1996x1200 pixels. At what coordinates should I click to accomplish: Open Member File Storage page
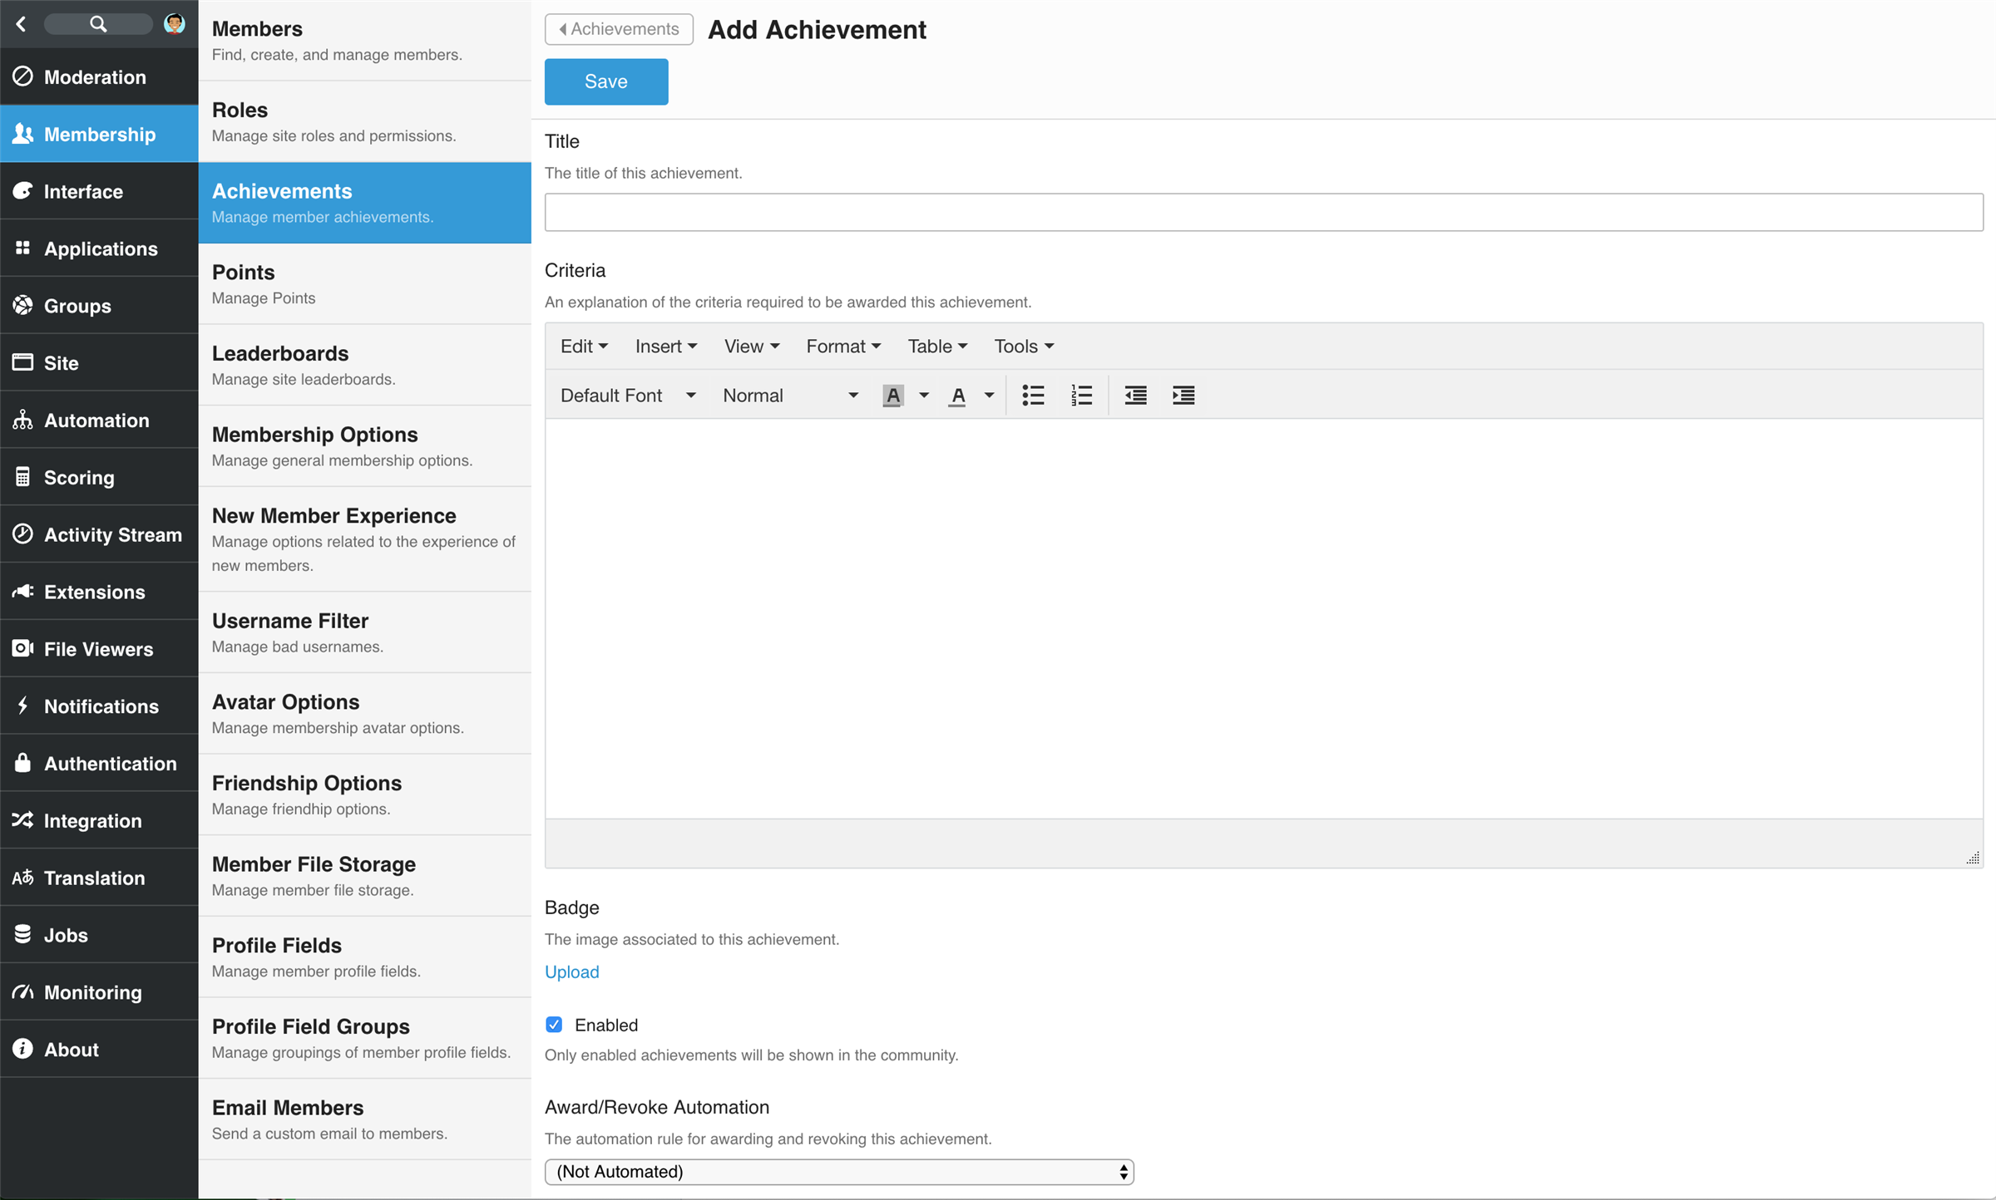[x=365, y=876]
